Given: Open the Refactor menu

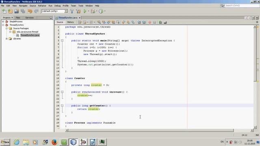Looking at the screenshot, I should [42, 6].
